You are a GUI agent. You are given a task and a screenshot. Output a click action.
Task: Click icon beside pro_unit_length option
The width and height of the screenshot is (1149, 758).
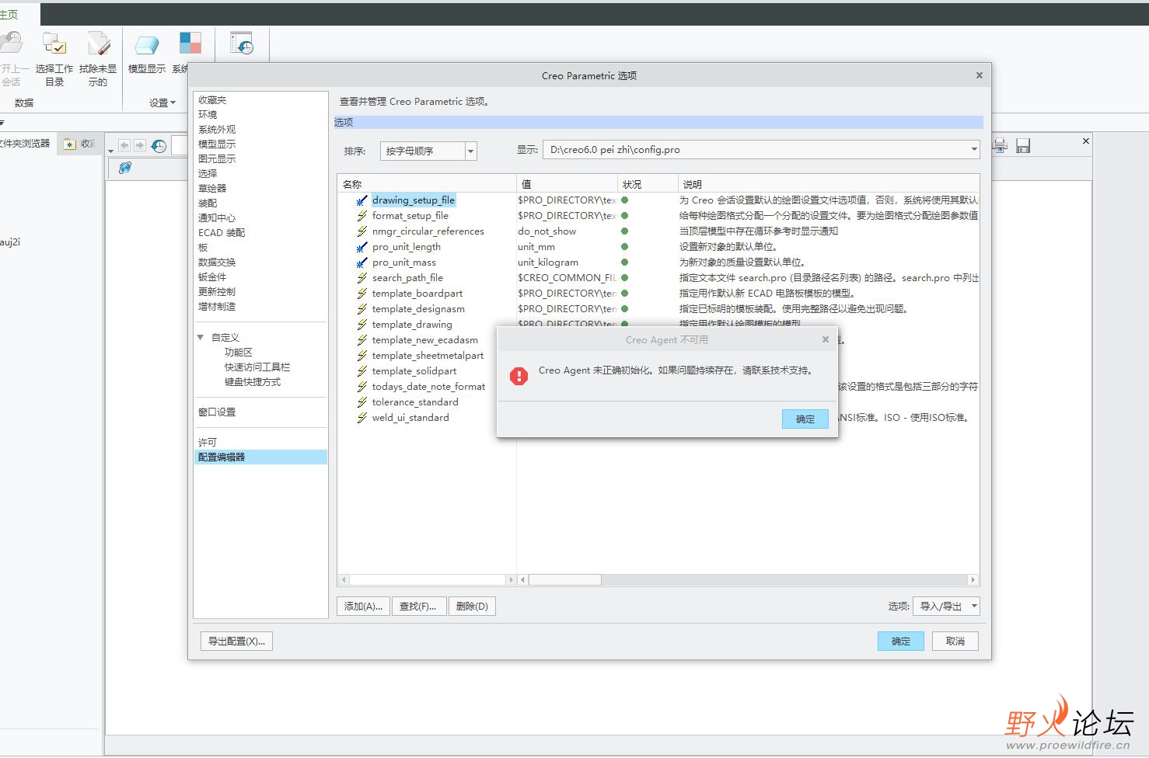point(361,247)
